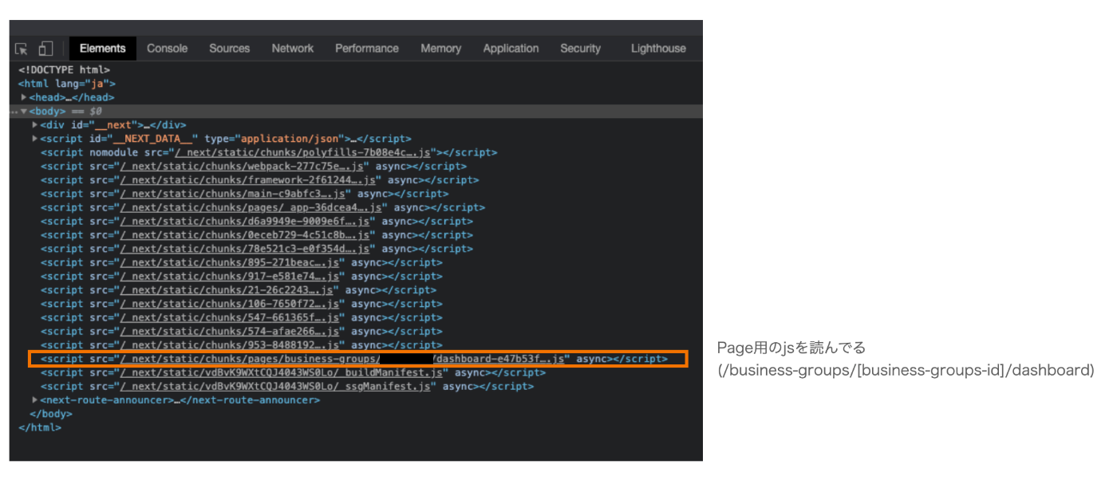Open the 106-7650f72 chunk link

click(x=230, y=304)
